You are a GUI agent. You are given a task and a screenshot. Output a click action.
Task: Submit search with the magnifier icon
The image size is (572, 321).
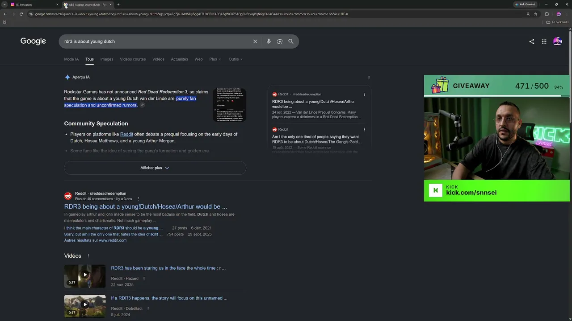[x=291, y=41]
